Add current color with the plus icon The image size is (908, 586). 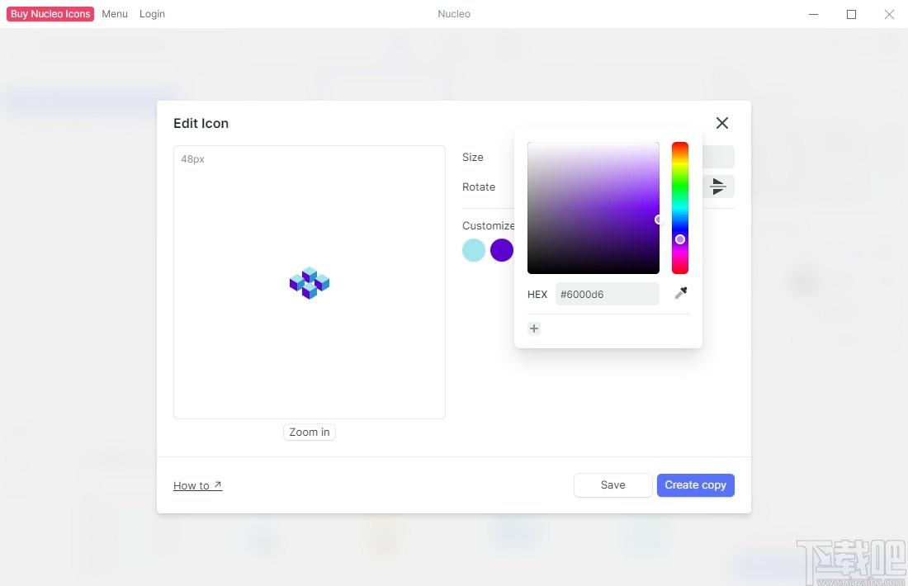(x=534, y=328)
